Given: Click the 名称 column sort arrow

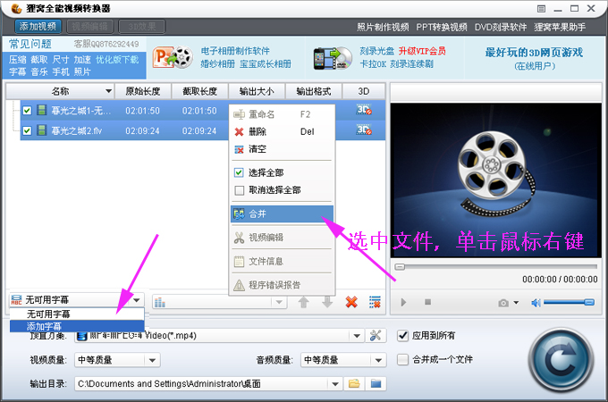Looking at the screenshot, I should 108,91.
